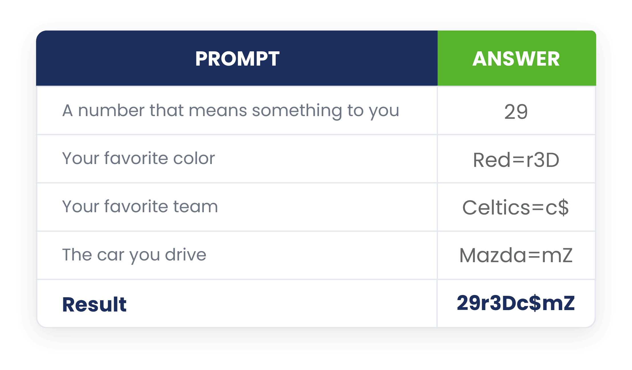Select the 'A number that means something to you' prompt
Viewport: 632px width, 370px height.
[231, 110]
